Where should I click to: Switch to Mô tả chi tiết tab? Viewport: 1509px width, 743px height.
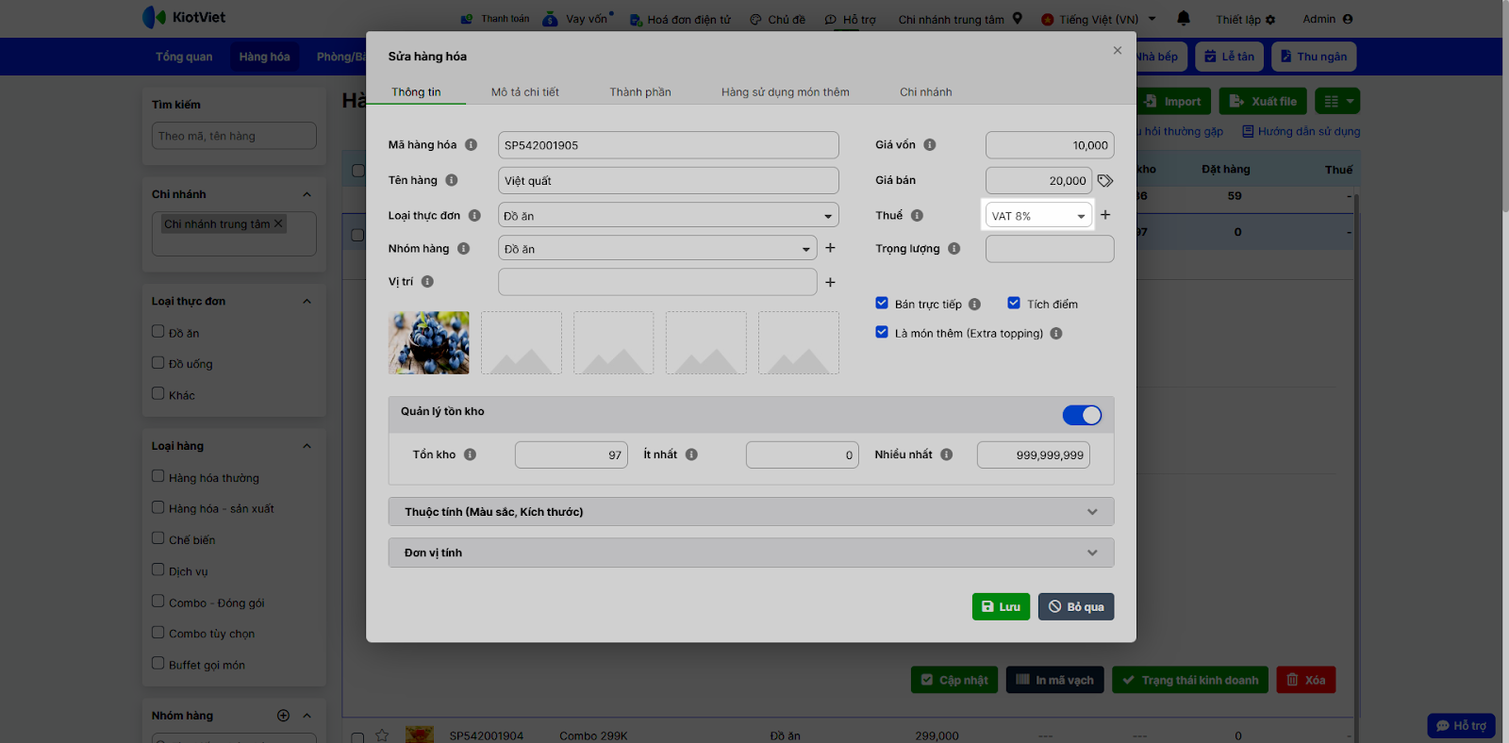pyautogui.click(x=525, y=92)
